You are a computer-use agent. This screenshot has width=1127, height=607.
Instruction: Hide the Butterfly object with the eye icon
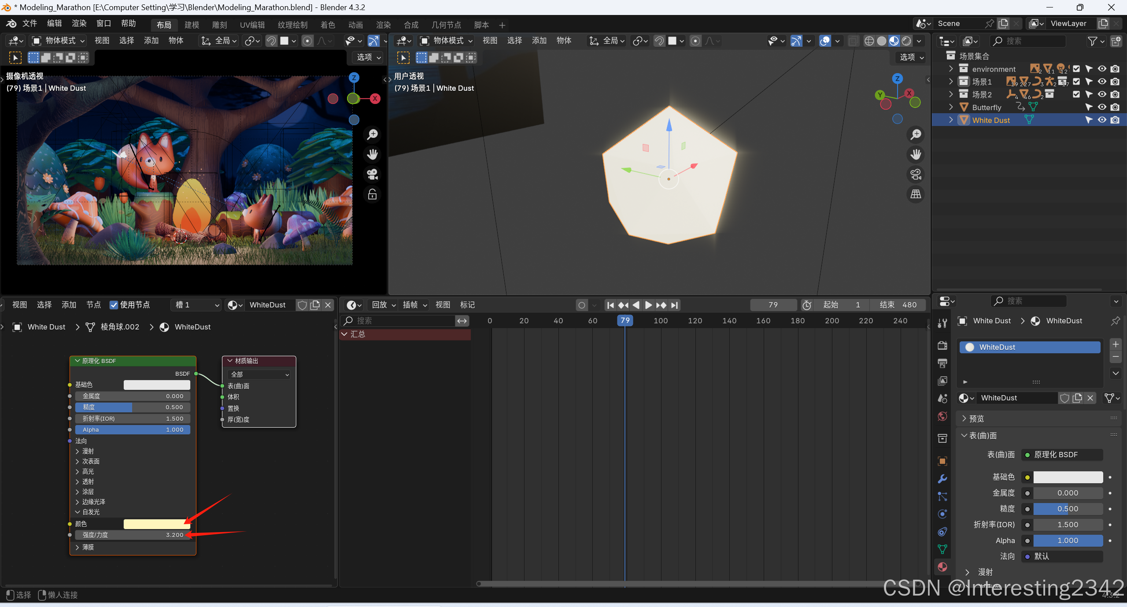pos(1102,107)
